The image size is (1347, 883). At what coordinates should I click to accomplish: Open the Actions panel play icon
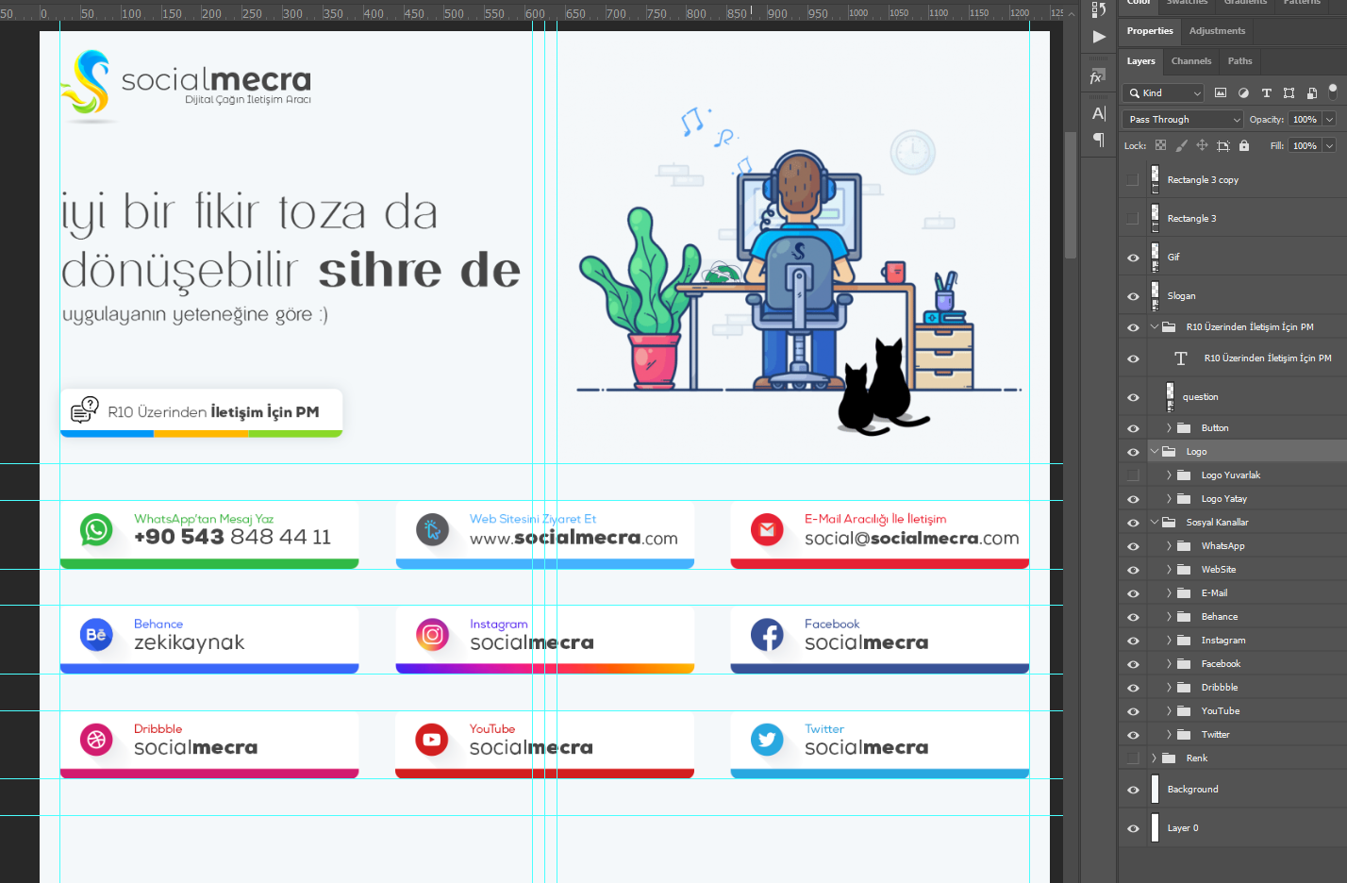click(1099, 37)
